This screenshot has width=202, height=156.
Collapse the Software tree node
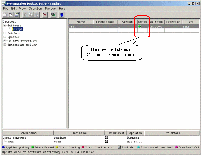pyautogui.click(x=5, y=25)
